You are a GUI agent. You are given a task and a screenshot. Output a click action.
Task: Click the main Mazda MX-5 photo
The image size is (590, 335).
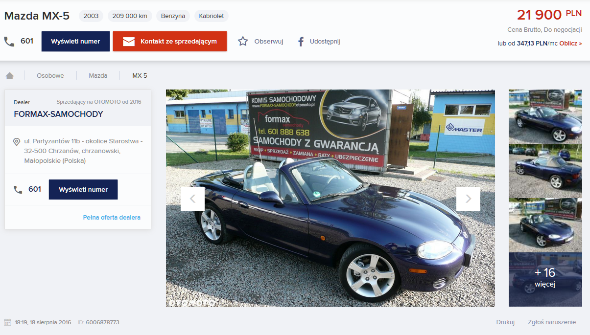point(330,198)
